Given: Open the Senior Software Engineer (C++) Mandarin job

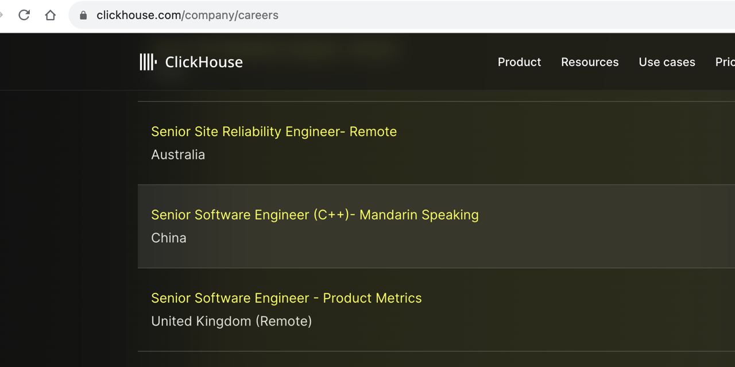Looking at the screenshot, I should point(315,215).
